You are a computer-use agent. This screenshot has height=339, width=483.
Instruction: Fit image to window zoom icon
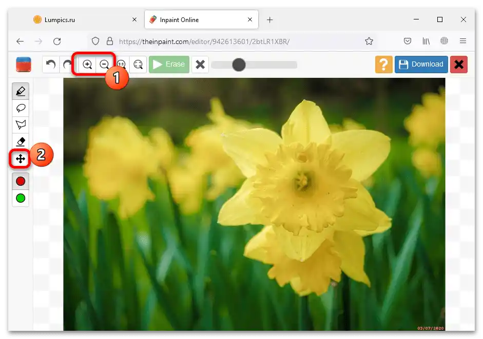pyautogui.click(x=138, y=65)
